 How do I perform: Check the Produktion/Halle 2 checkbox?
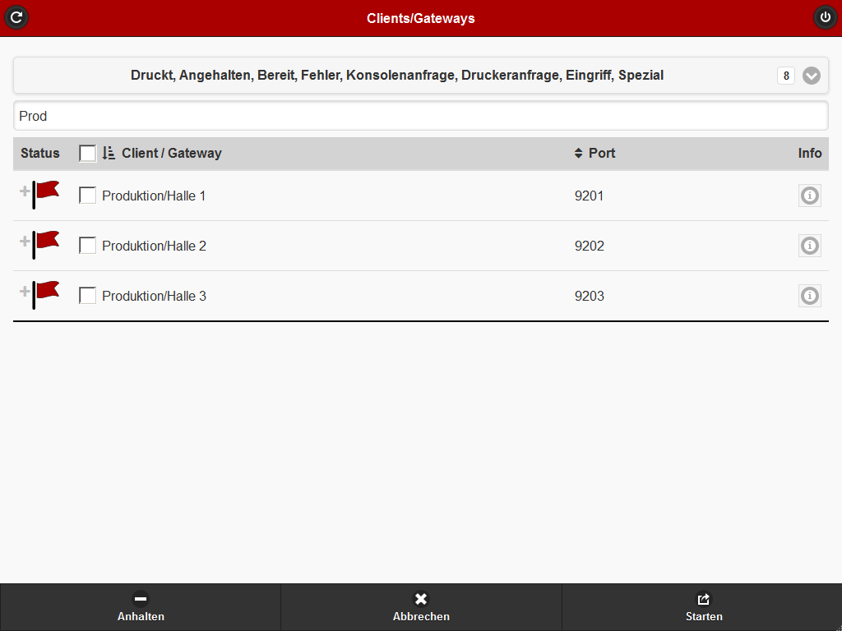coord(88,246)
